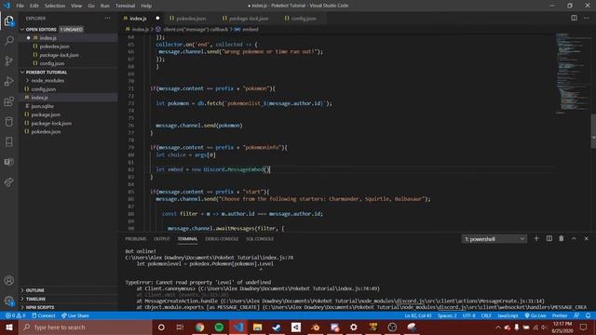Expand the node_modules folder
The width and height of the screenshot is (596, 335).
point(47,81)
